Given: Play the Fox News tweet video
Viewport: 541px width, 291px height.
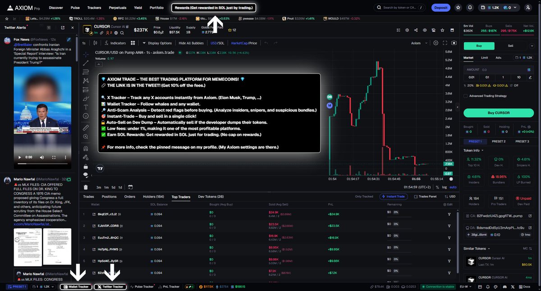Looking at the screenshot, I should coord(20,157).
